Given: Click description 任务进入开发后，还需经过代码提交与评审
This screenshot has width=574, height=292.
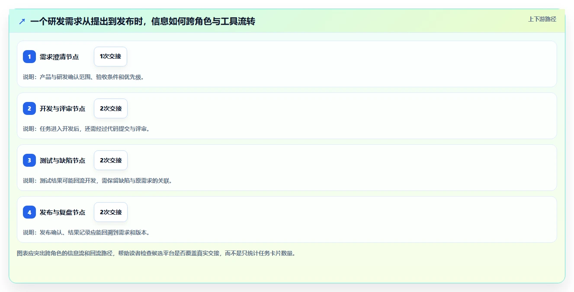Looking at the screenshot, I should [x=87, y=129].
